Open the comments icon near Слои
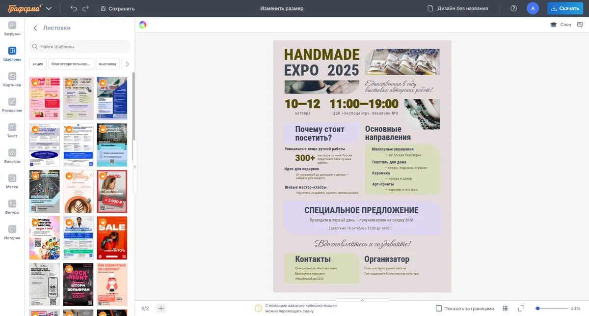The image size is (589, 316). (579, 24)
